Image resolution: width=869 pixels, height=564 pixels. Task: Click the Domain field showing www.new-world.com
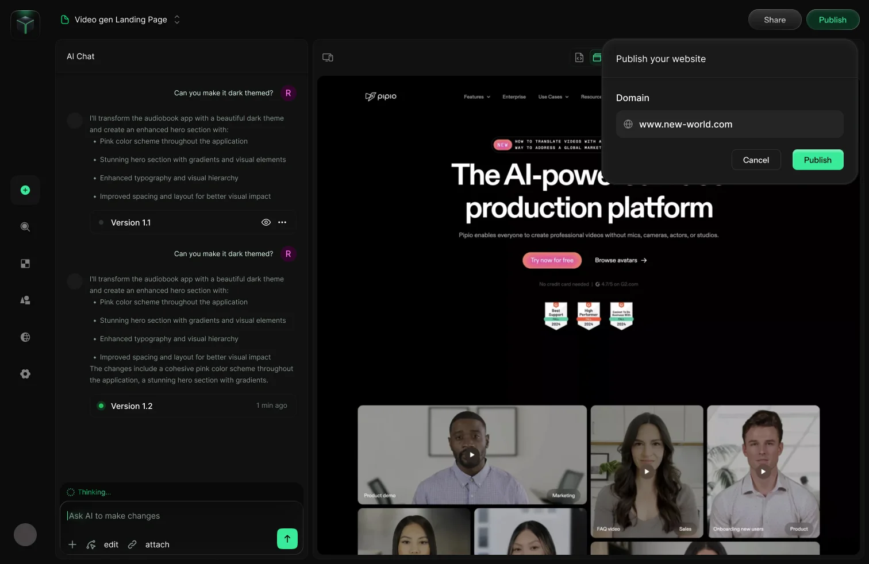click(x=730, y=124)
